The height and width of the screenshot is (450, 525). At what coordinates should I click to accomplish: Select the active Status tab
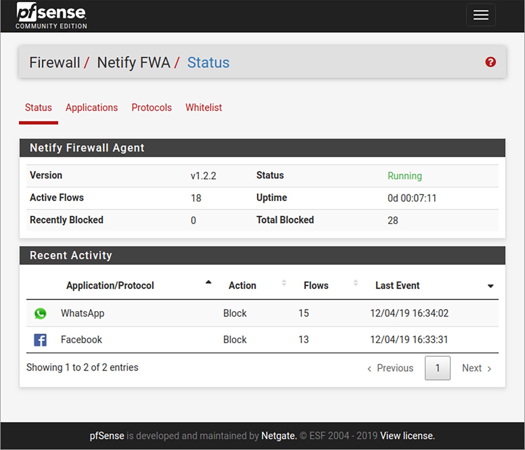click(38, 108)
